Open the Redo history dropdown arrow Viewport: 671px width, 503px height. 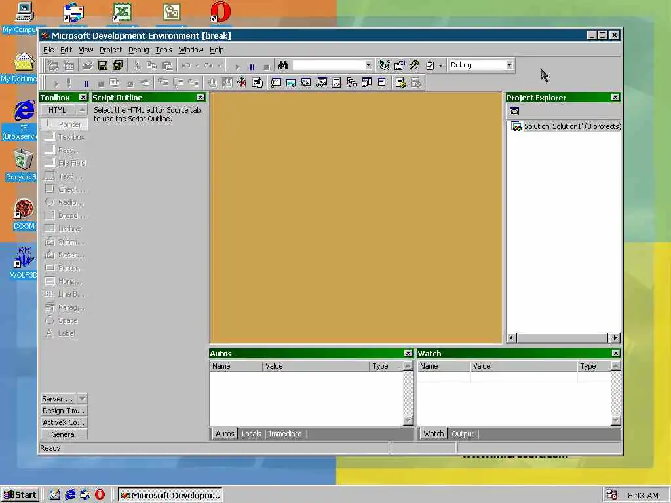(219, 66)
